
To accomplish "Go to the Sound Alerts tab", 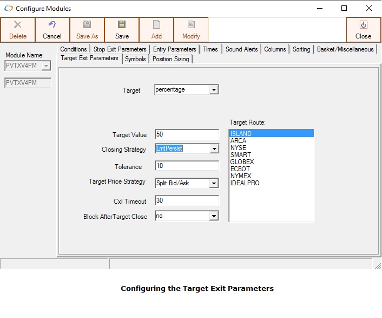I will tap(241, 49).
